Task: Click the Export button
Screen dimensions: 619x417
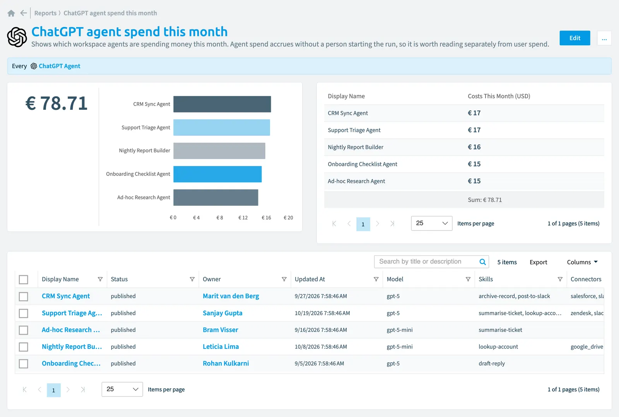Action: pyautogui.click(x=538, y=262)
